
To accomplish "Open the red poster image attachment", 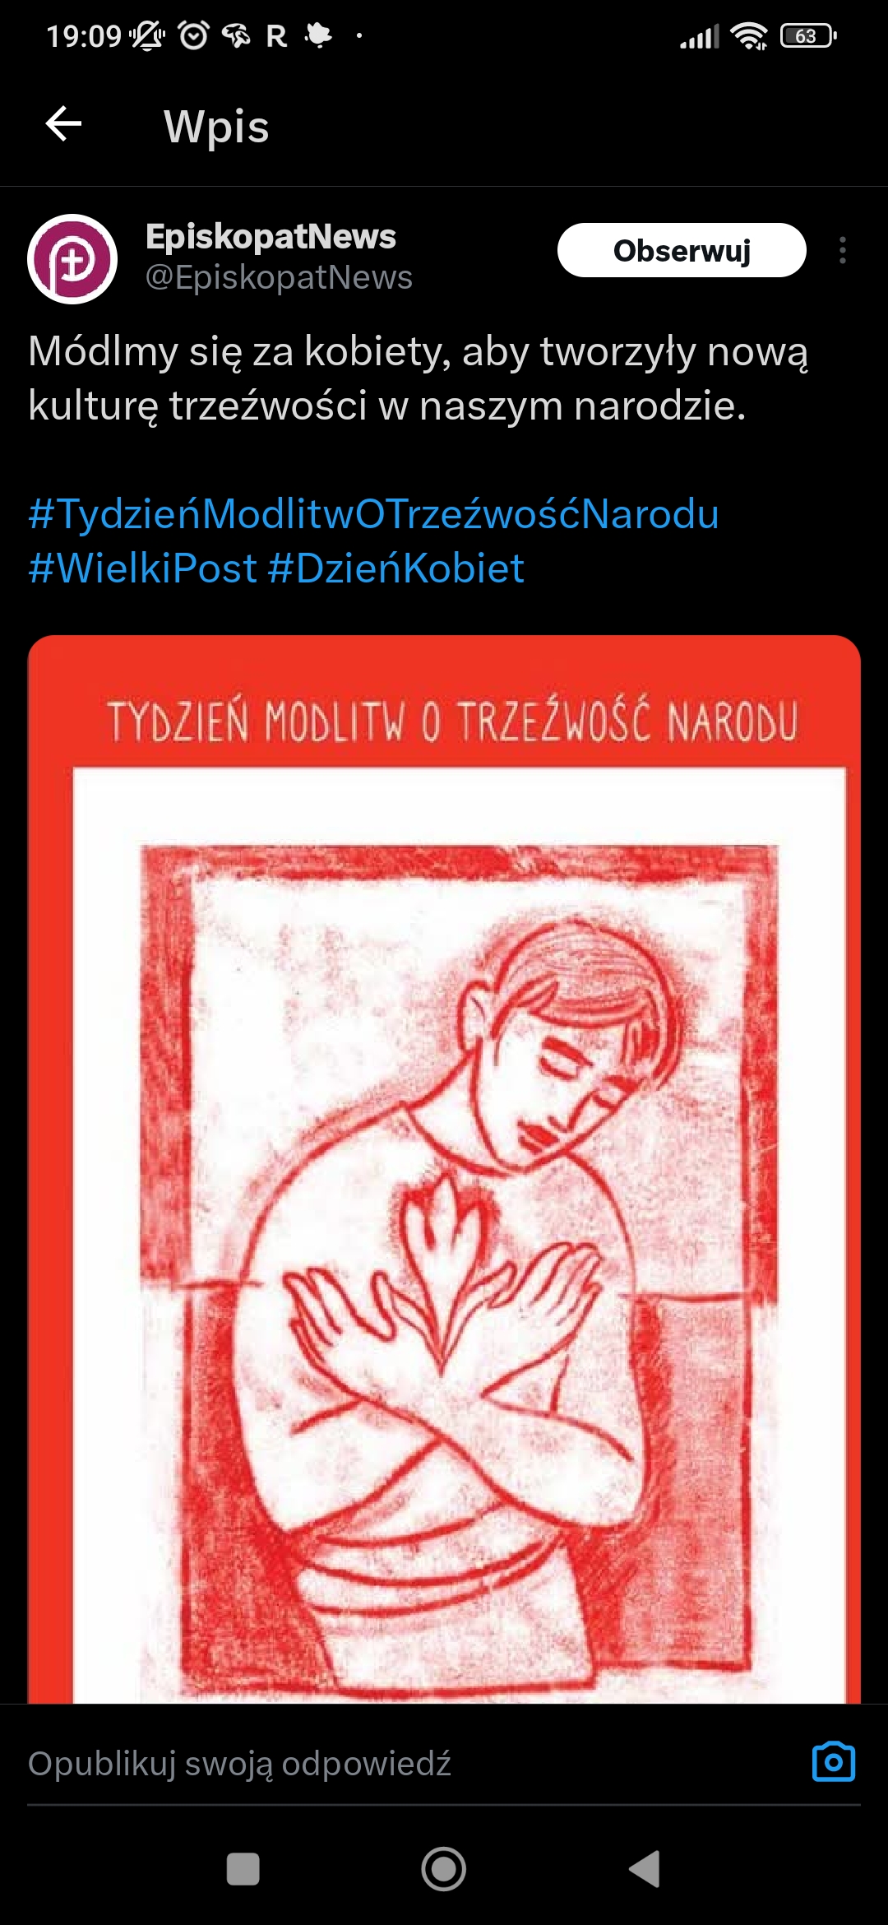I will click(444, 1169).
